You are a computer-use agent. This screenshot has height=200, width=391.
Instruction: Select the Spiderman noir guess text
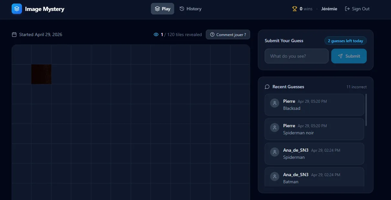pyautogui.click(x=299, y=133)
